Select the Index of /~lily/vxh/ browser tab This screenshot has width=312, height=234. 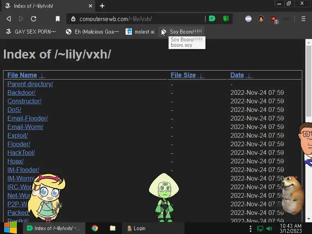48,6
